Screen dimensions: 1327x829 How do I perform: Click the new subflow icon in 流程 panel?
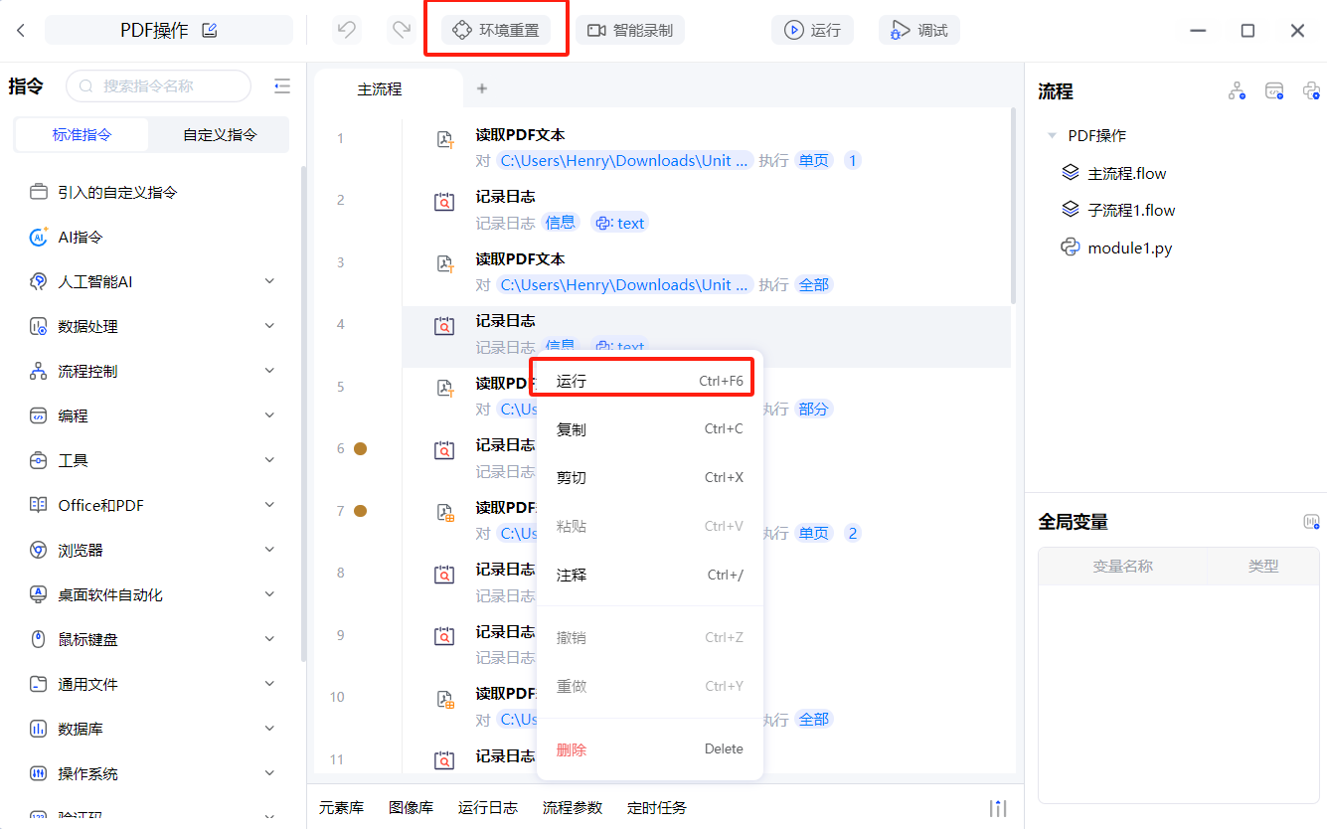click(1237, 91)
